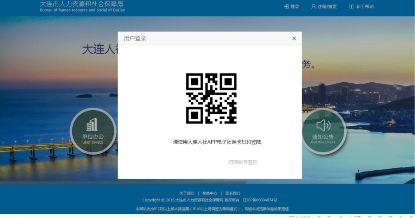Image resolution: width=415 pixels, height=218 pixels.
Task: Click the English subtitle under the site title
Action: (x=82, y=10)
